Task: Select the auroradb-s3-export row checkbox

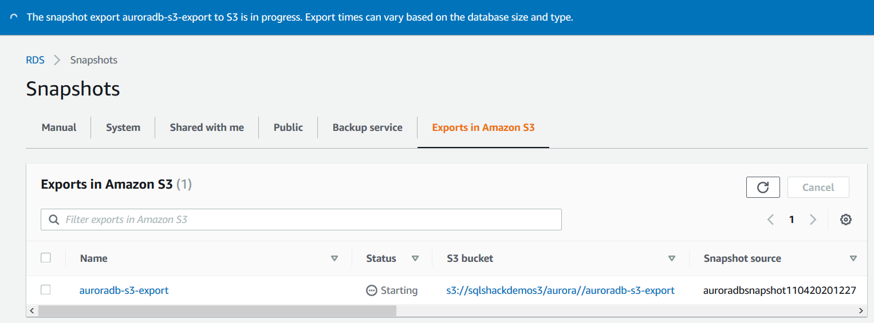Action: coord(46,290)
